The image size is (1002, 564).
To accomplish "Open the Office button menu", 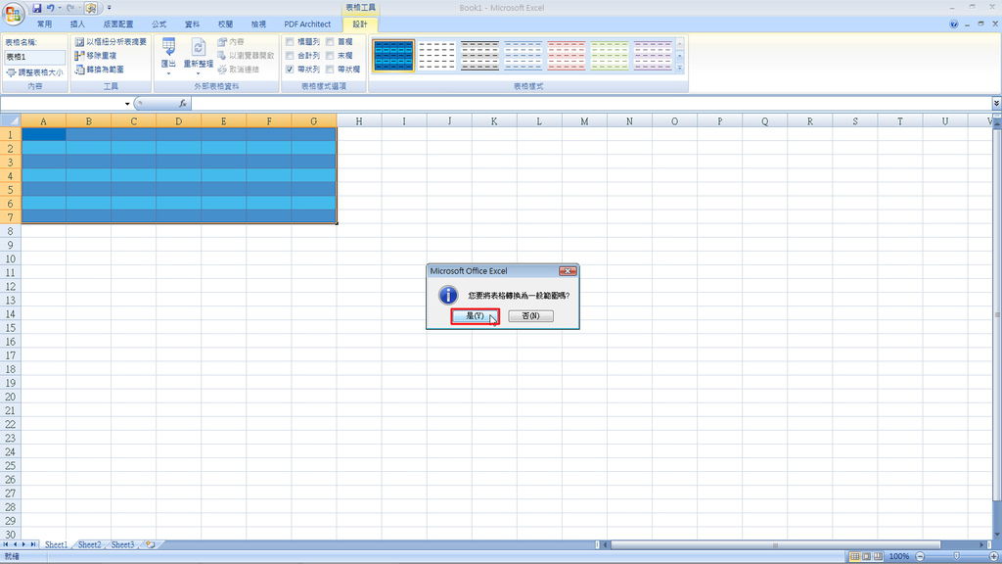I will (13, 12).
